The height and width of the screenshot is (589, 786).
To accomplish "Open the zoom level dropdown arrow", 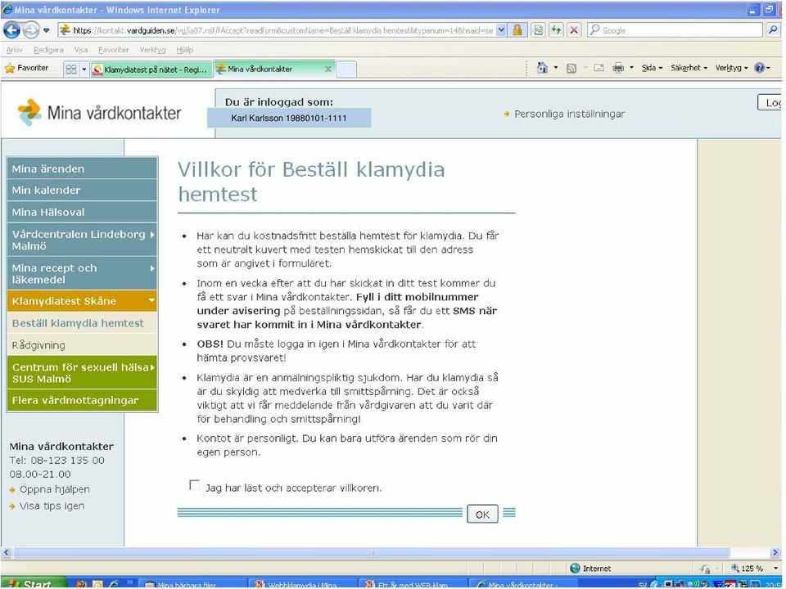I will (775, 569).
